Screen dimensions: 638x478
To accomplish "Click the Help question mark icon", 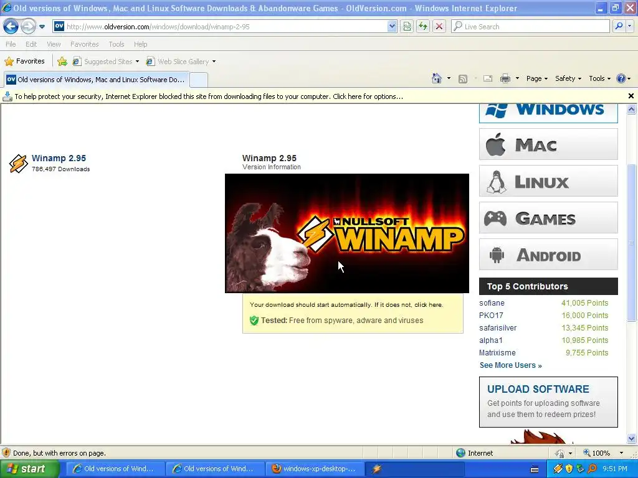I will pyautogui.click(x=621, y=78).
